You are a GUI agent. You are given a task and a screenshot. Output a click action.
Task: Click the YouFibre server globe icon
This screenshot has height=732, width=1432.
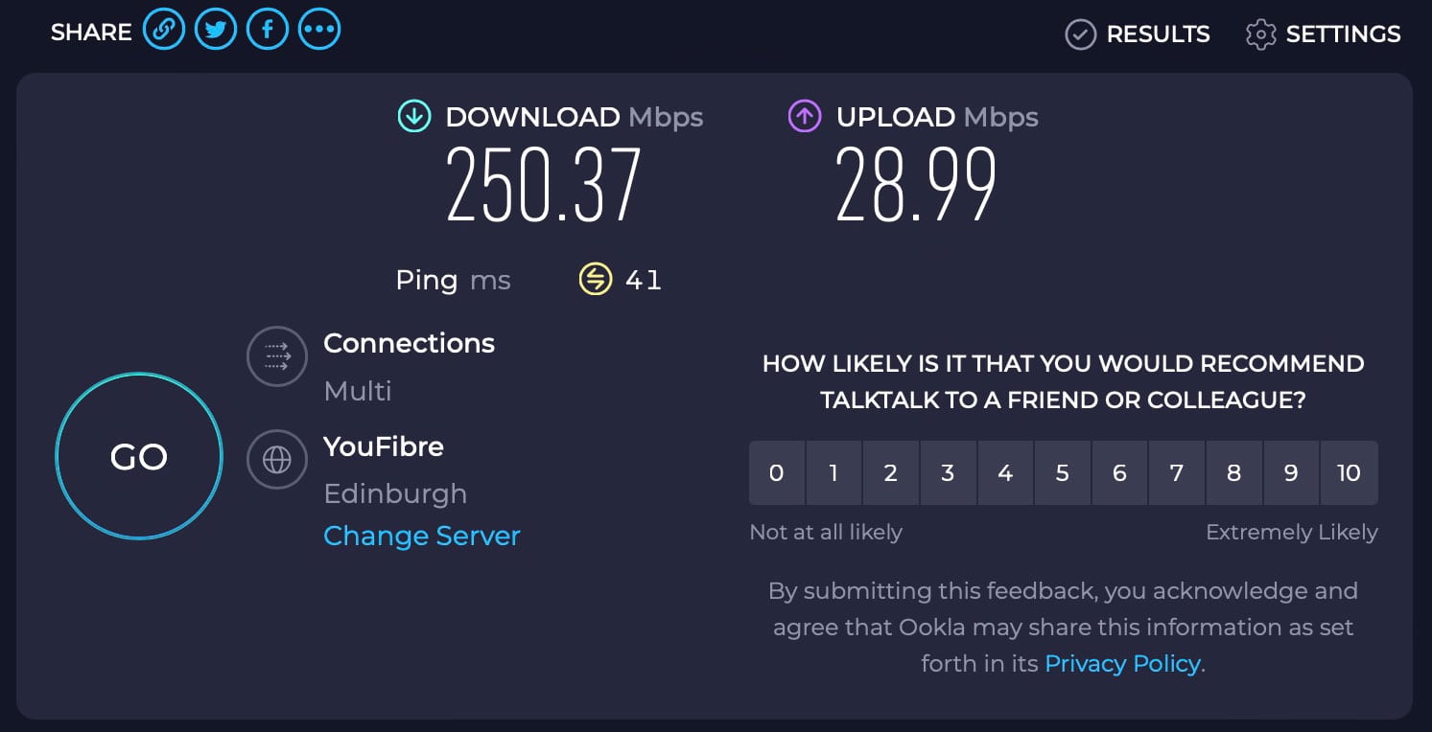276,460
